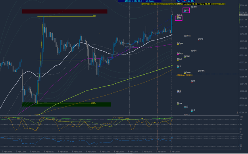The height and width of the screenshot is (154, 248).
Task: Click the ADR Low value label
Action: 185,75
